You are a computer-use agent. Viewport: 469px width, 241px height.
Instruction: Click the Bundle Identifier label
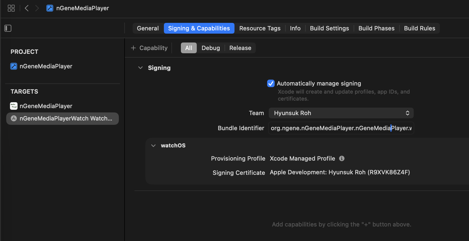point(241,128)
